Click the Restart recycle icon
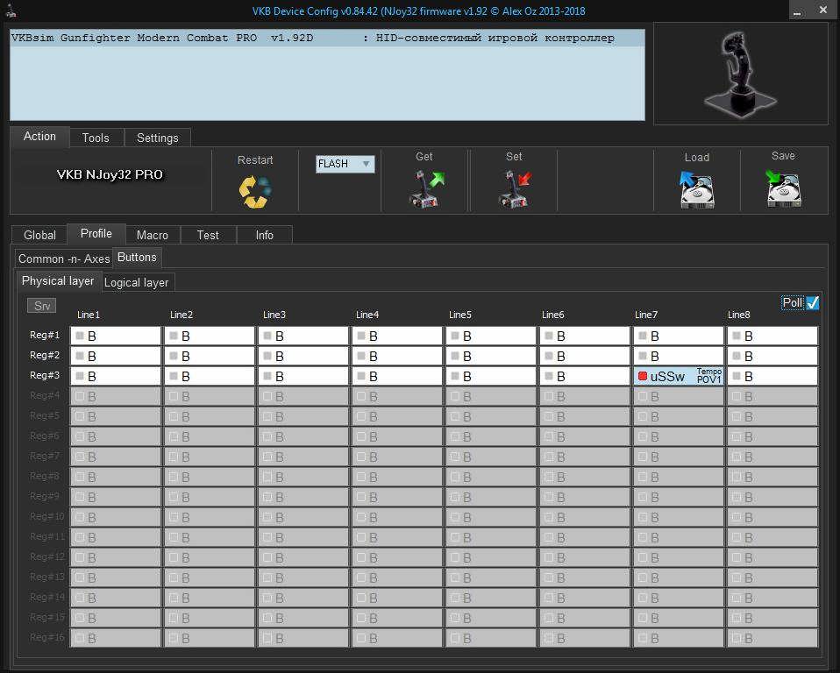Screen dimensions: 840x673 (254, 191)
